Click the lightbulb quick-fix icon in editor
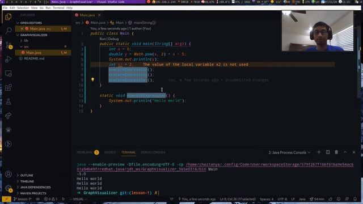The image size is (363, 204). tap(92, 79)
